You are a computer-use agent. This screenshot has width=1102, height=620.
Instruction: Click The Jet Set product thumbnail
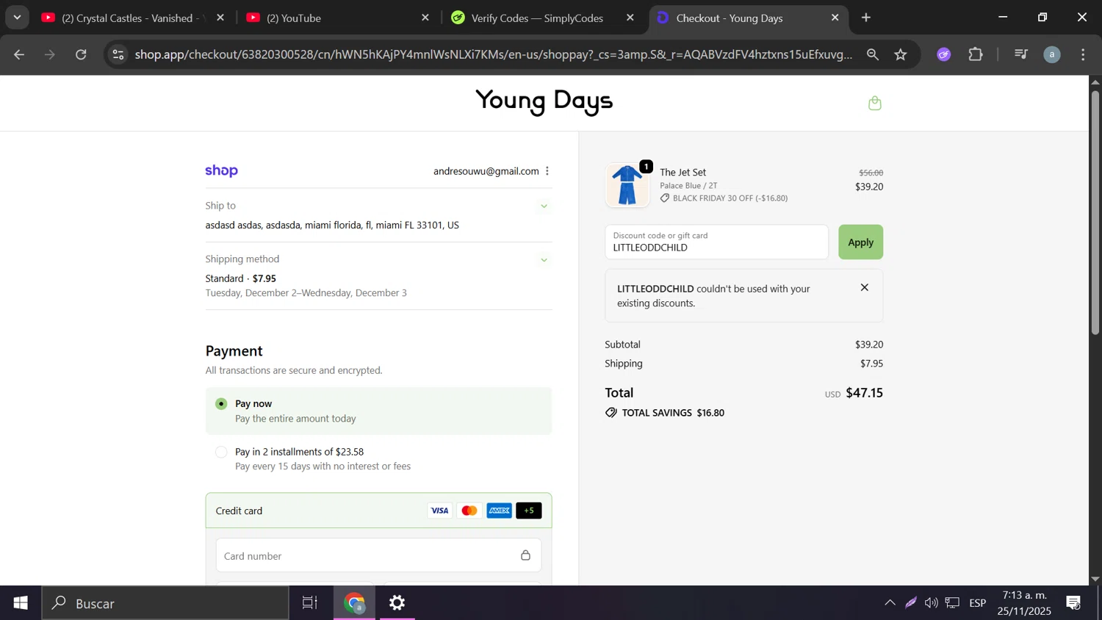pyautogui.click(x=627, y=185)
